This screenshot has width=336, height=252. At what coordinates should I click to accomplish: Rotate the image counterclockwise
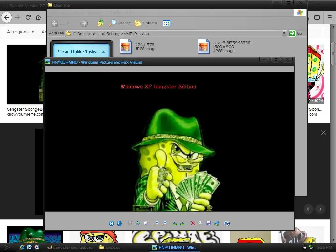pos(182,223)
